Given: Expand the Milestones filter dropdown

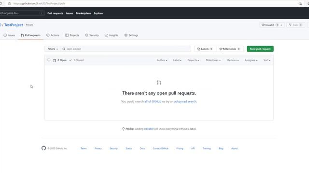Looking at the screenshot, I should (213, 60).
